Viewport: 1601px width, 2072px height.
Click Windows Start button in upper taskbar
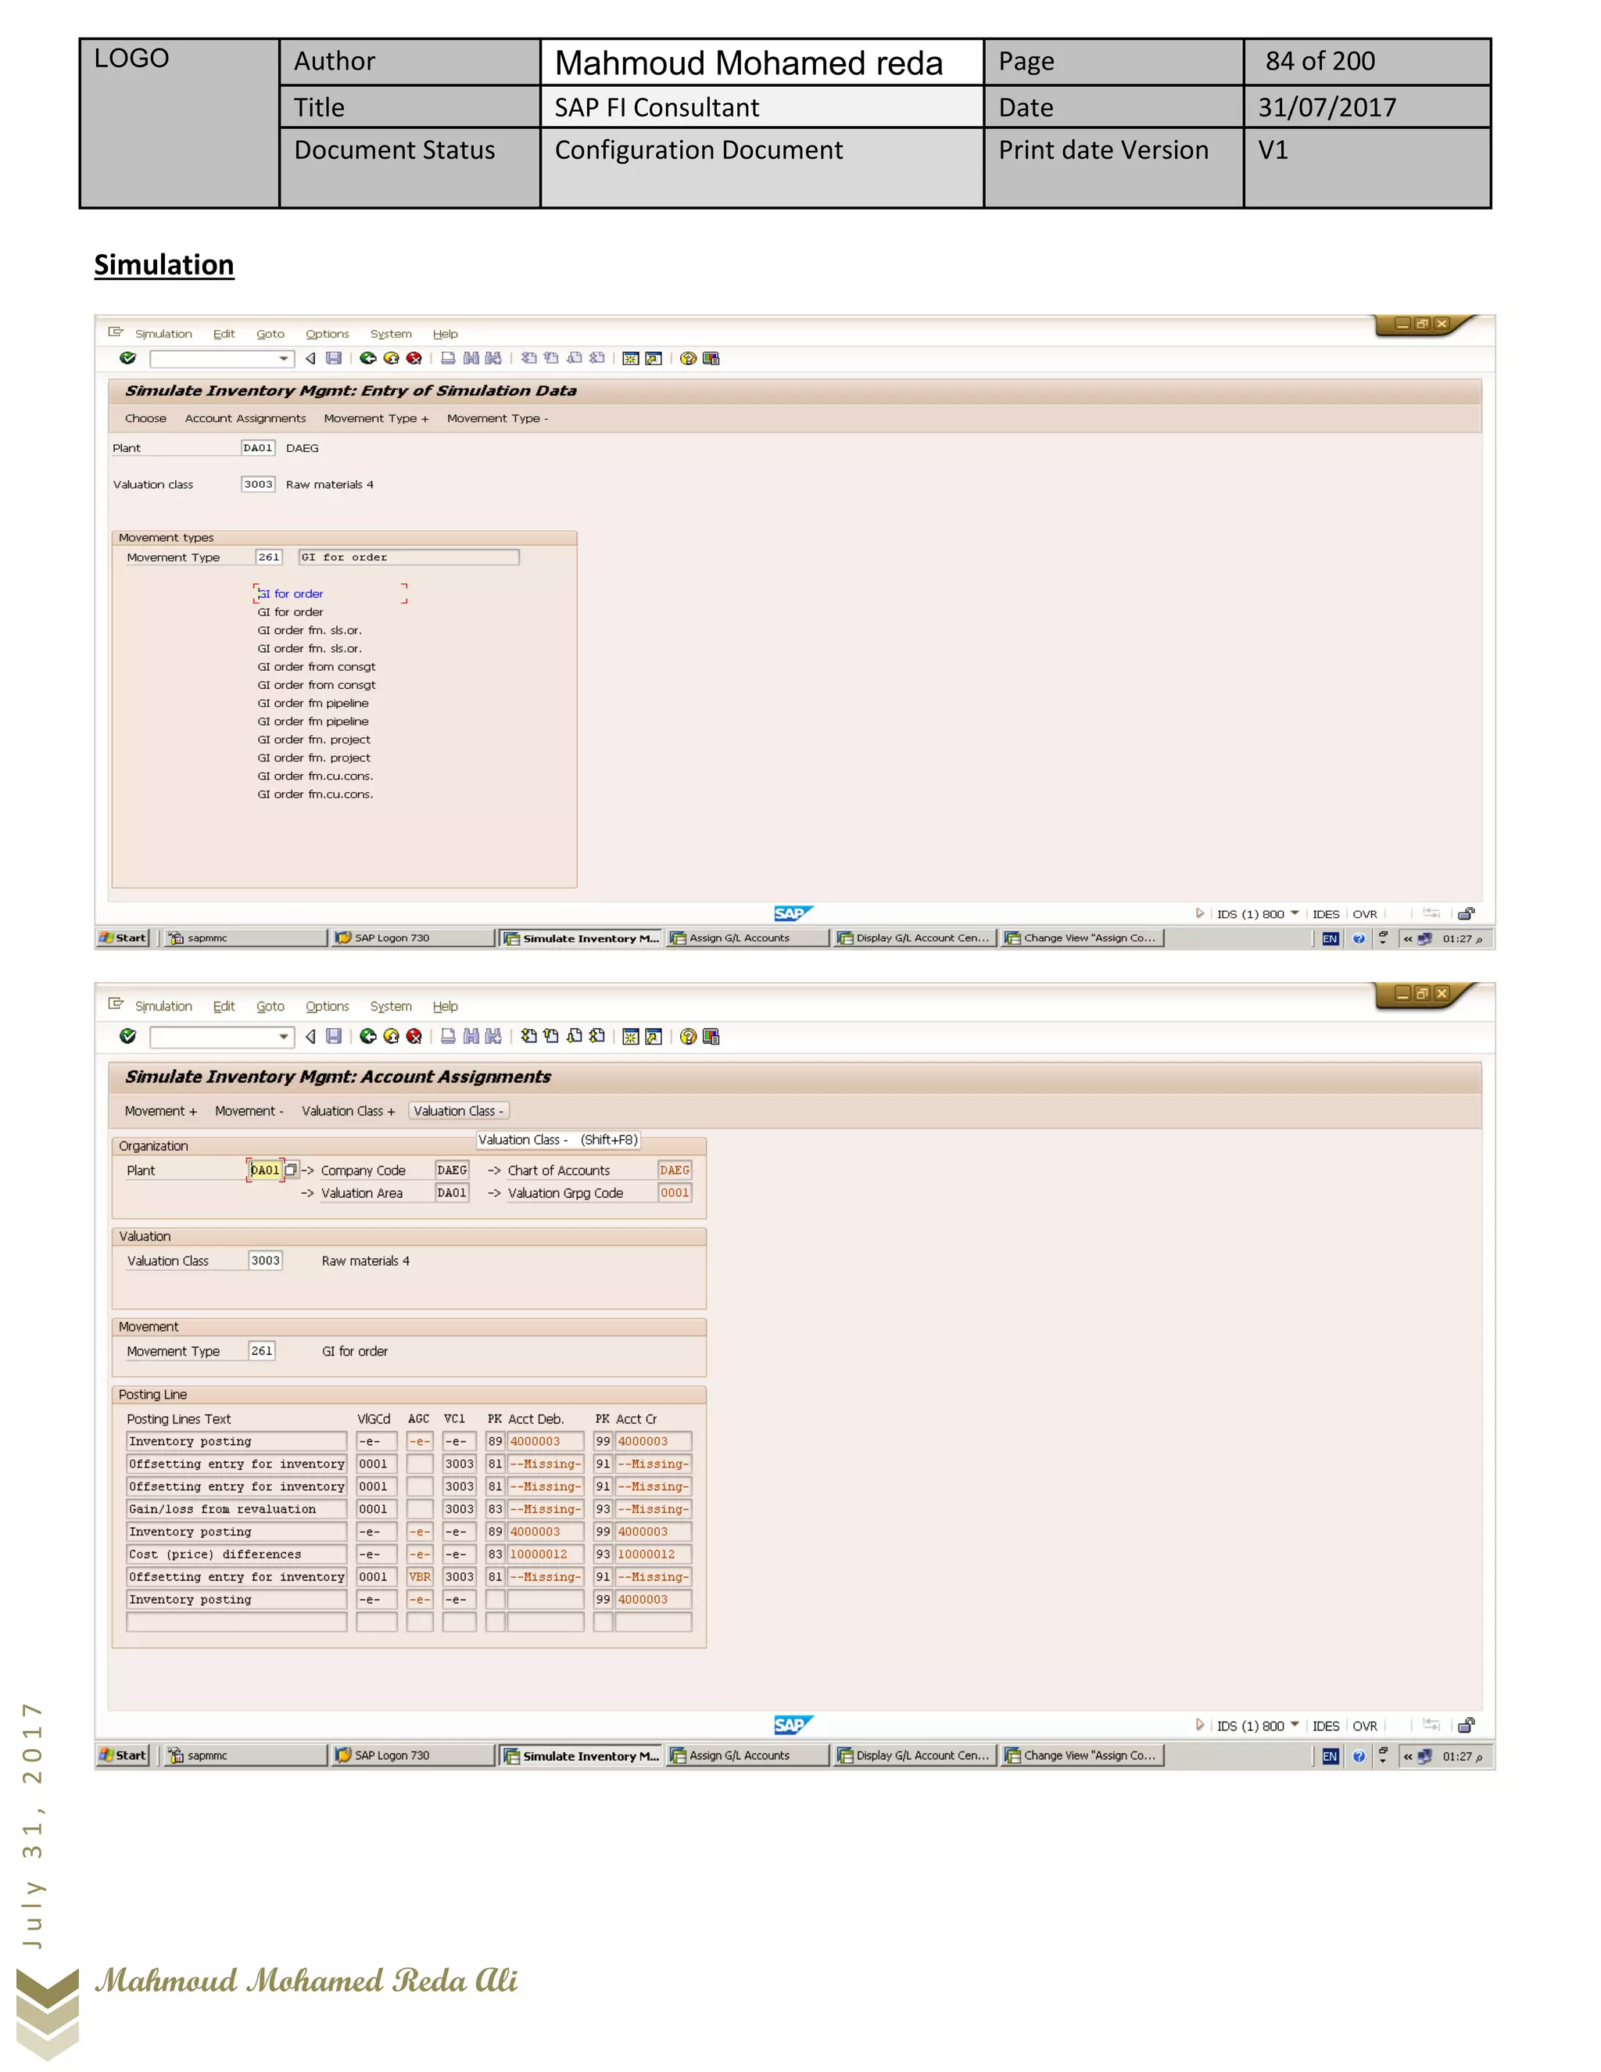[124, 938]
